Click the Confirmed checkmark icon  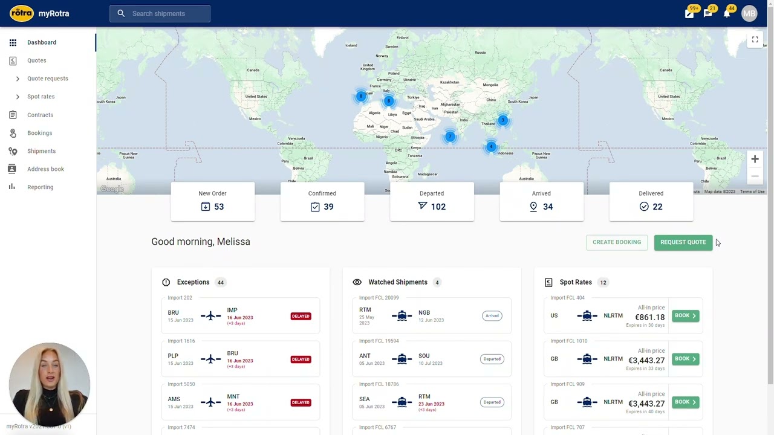[315, 207]
